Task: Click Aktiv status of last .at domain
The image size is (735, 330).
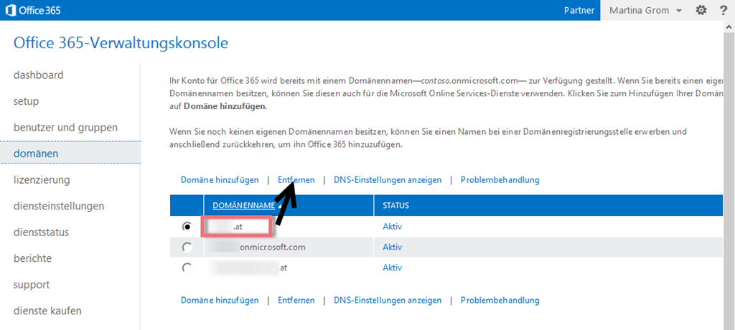Action: 393,268
